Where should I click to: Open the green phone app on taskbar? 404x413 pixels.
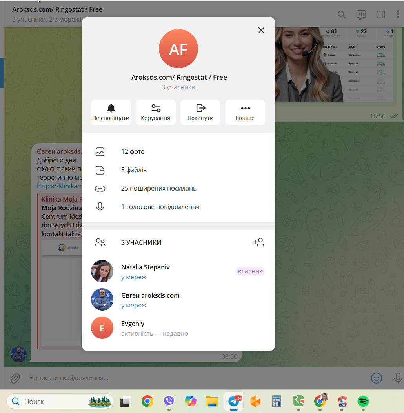tap(298, 401)
